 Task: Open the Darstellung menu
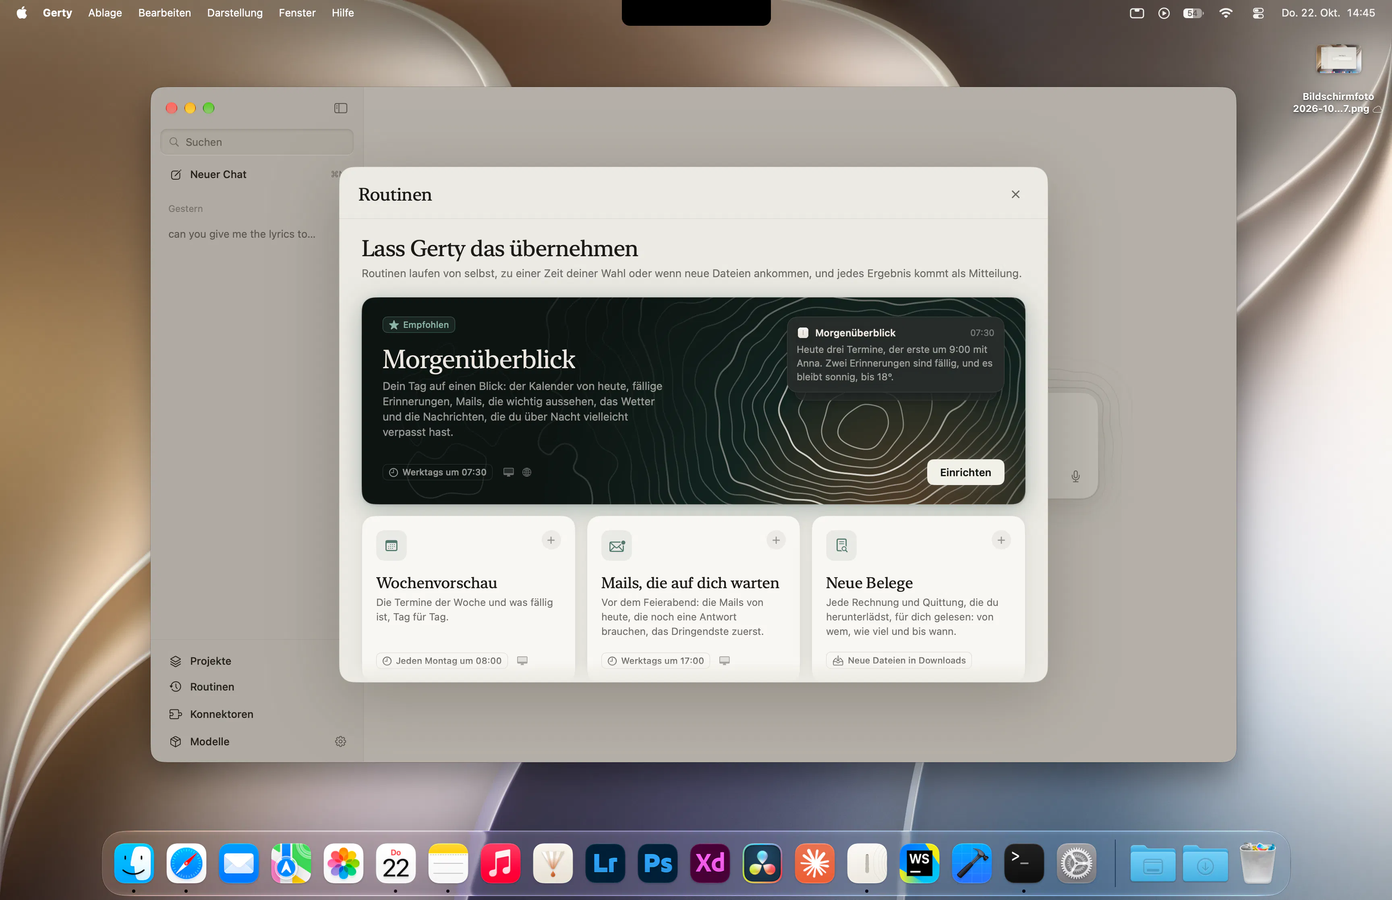click(x=235, y=13)
